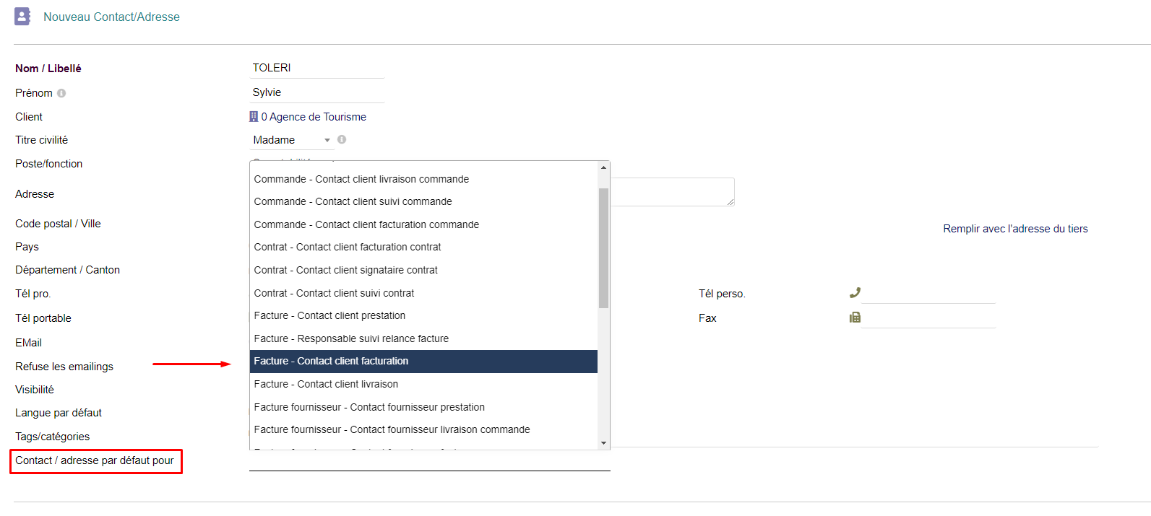Open the Madame civility dropdown arrow
Viewport: 1151px width, 516px height.
tap(327, 140)
